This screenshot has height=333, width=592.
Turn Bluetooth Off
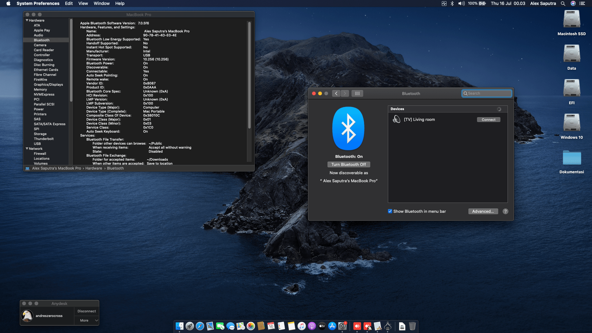349,164
